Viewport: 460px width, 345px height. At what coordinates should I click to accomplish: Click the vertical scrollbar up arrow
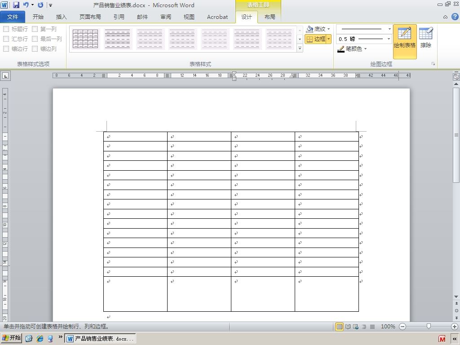click(456, 84)
